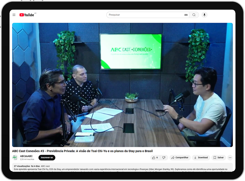Image resolution: width=245 pixels, height=181 pixels.
Task: Subscribe using the Inscrever-se button
Action: (47, 157)
